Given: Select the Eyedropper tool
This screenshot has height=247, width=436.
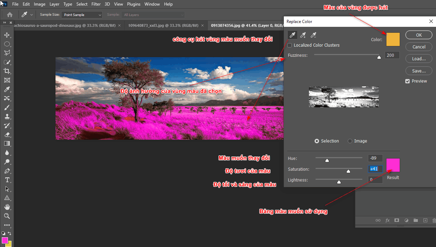Looking at the screenshot, I should click(7, 89).
